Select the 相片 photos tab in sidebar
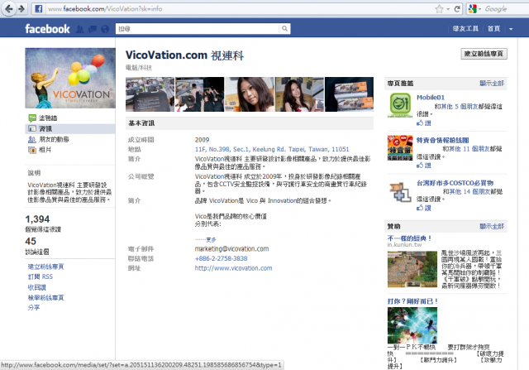The image size is (529, 370). pos(45,150)
